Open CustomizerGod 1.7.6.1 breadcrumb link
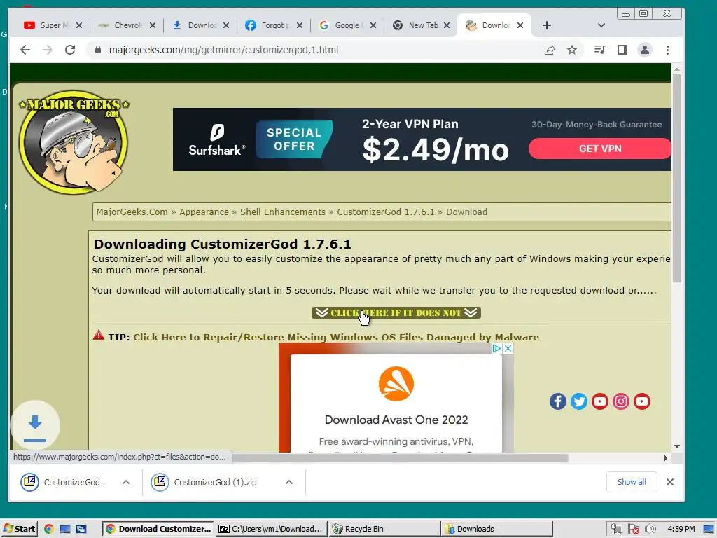 (386, 212)
